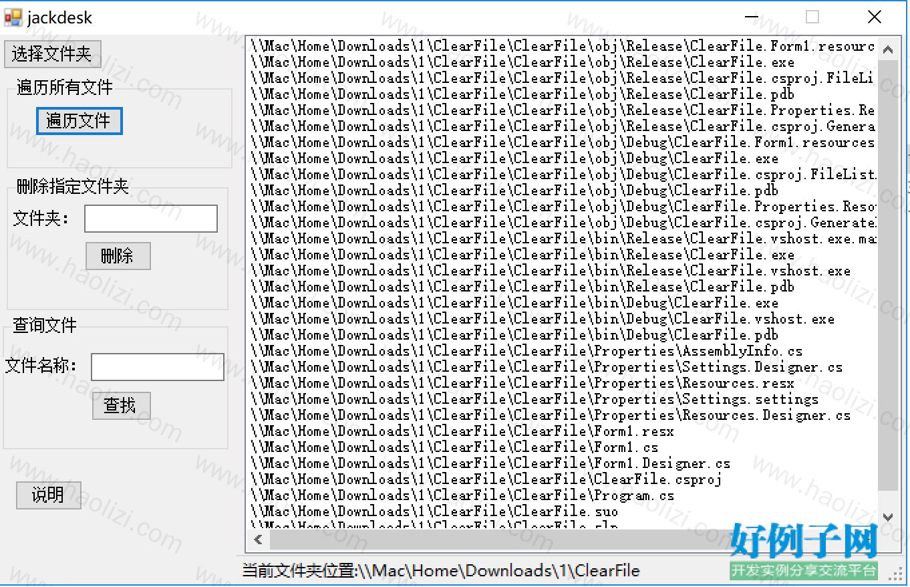The height and width of the screenshot is (587, 910).
Task: Select the ClearFile\Form1.resx line
Action: [x=463, y=431]
